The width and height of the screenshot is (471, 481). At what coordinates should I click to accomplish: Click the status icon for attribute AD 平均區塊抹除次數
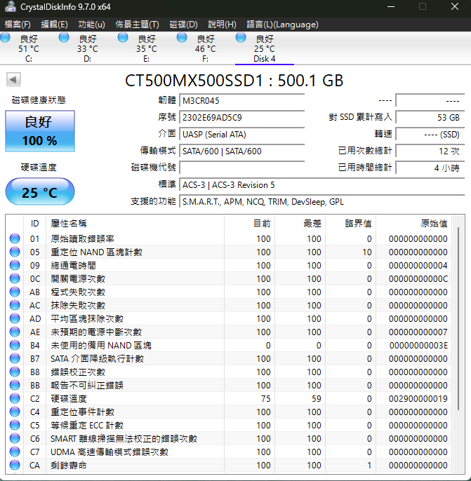pos(15,318)
